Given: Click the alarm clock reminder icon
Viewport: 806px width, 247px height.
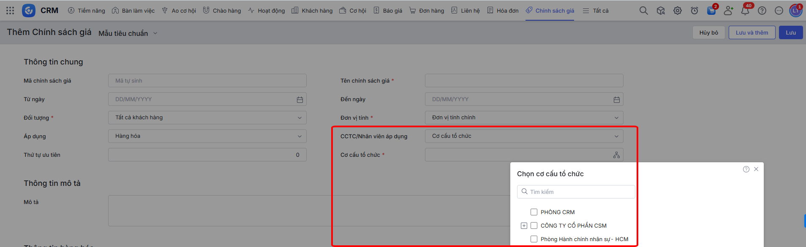Looking at the screenshot, I should tap(694, 11).
